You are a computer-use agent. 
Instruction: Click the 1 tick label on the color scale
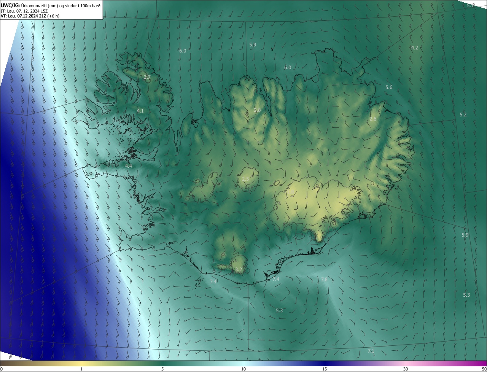pyautogui.click(x=81, y=369)
